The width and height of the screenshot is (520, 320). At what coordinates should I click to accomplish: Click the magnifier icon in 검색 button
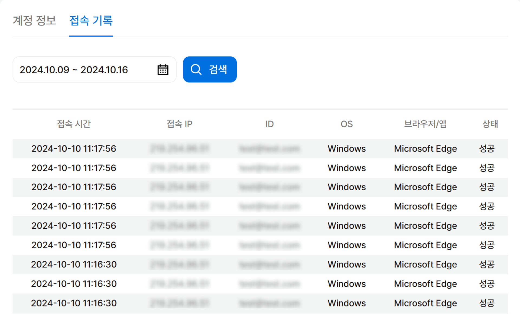pos(196,70)
